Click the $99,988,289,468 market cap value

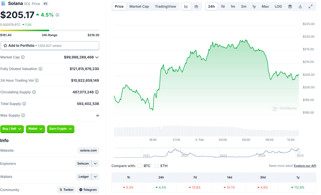click(x=79, y=57)
